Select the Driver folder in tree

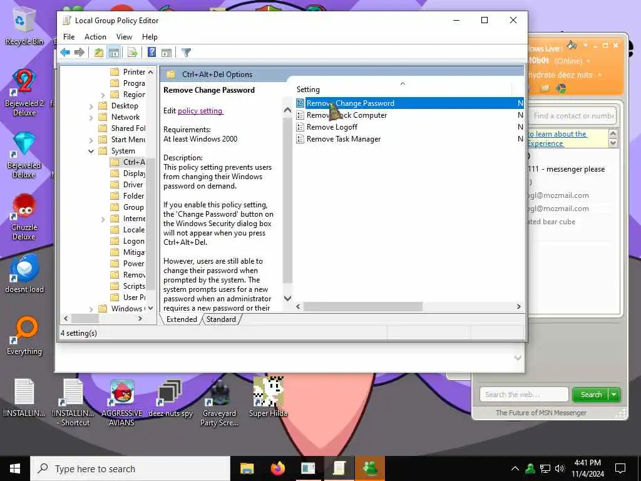(x=127, y=185)
